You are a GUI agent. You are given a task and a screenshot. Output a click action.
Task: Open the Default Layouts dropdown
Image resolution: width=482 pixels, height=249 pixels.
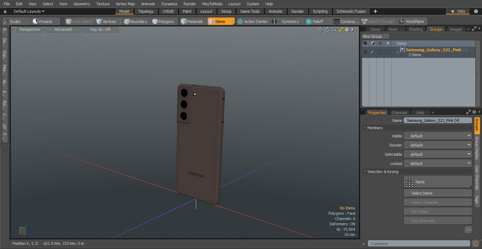point(29,11)
